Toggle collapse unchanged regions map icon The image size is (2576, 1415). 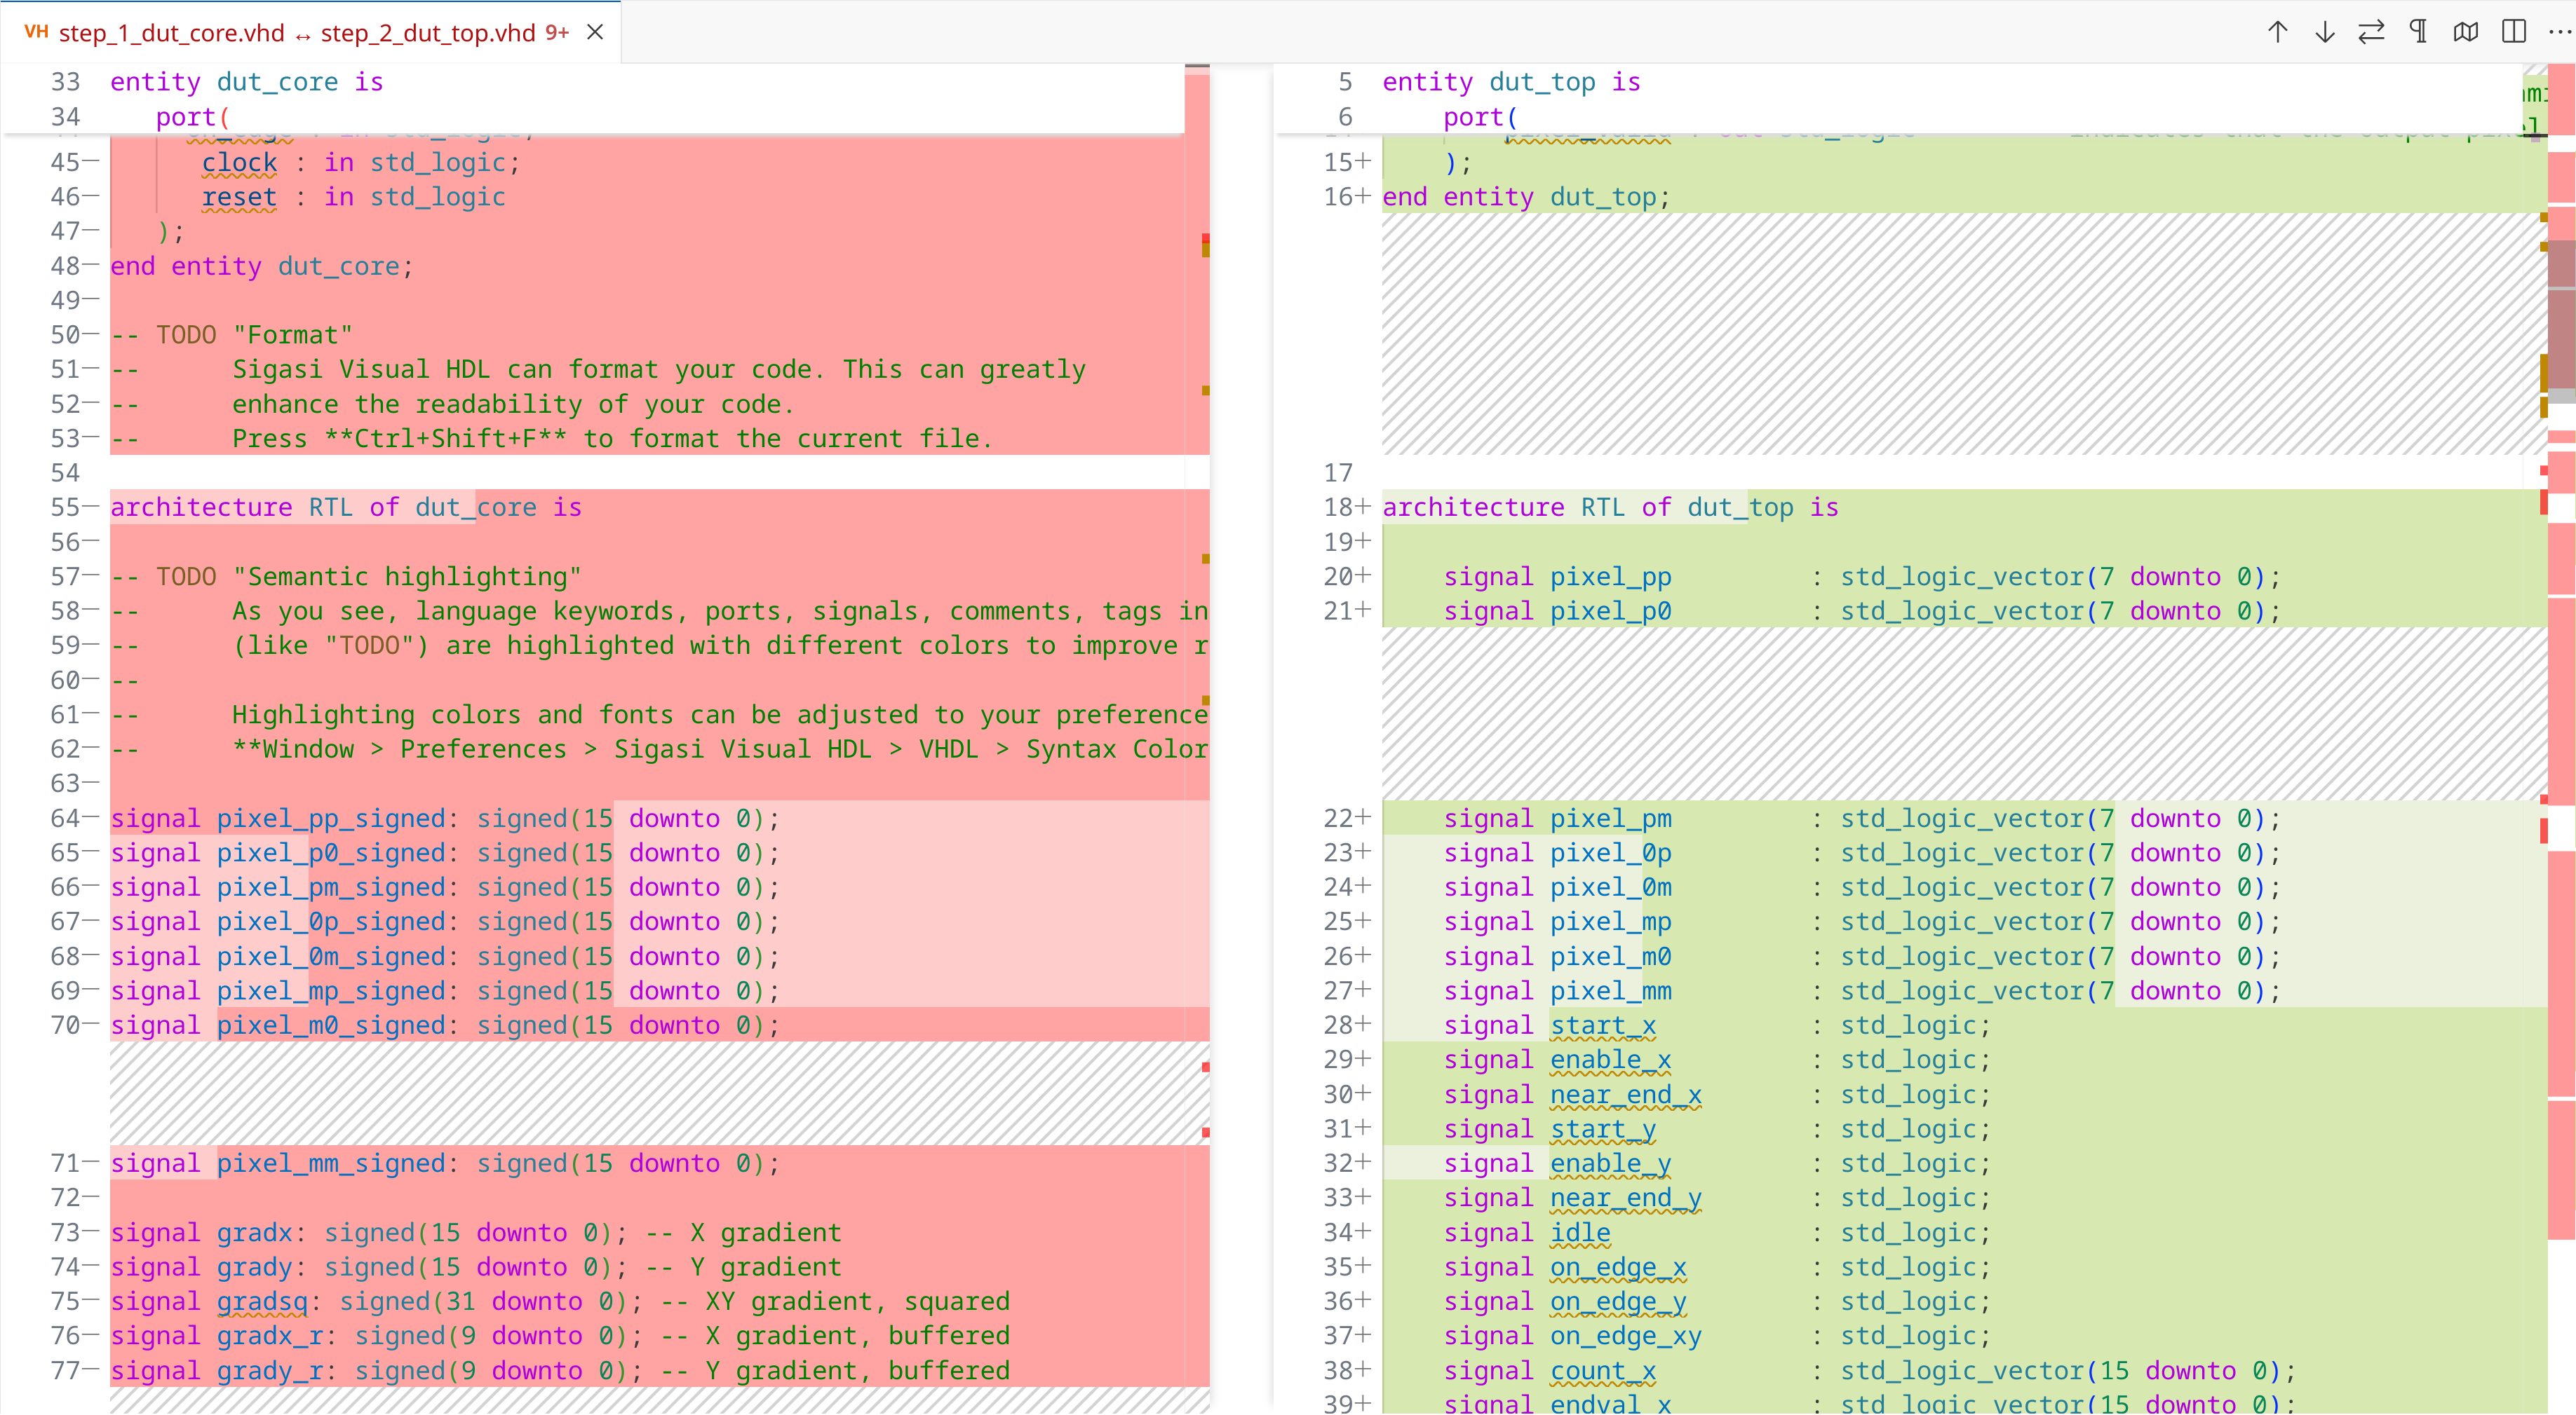(x=2465, y=32)
